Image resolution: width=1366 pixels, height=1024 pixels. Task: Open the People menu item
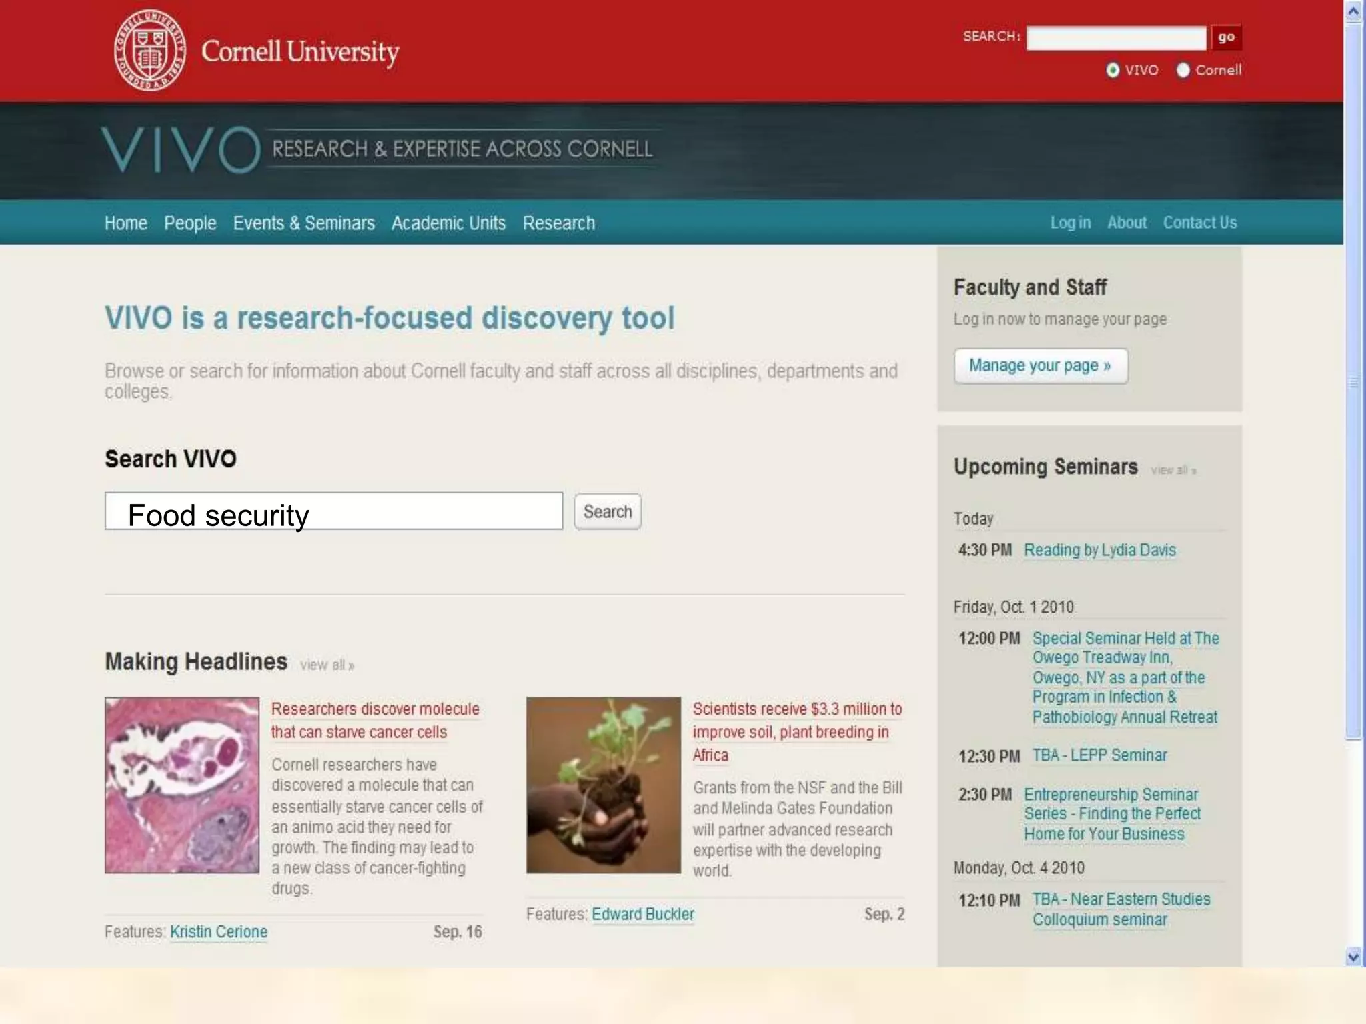click(x=190, y=223)
